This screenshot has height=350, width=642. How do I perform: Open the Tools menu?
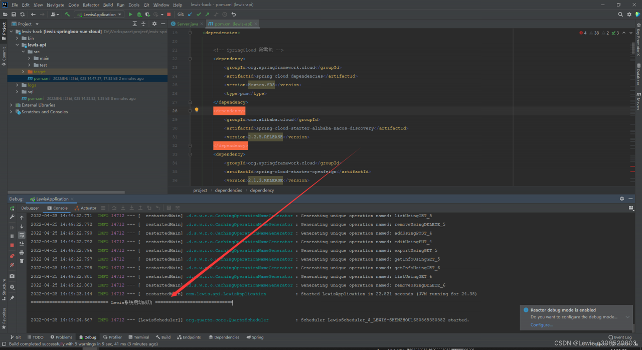134,5
